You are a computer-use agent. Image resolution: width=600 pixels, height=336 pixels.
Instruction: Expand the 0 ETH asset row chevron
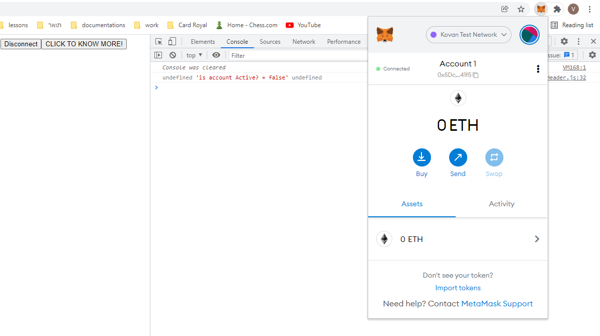pos(537,239)
